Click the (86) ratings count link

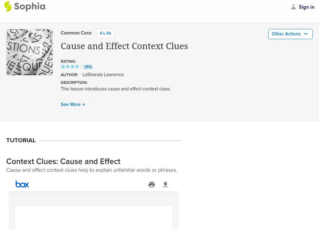87,67
